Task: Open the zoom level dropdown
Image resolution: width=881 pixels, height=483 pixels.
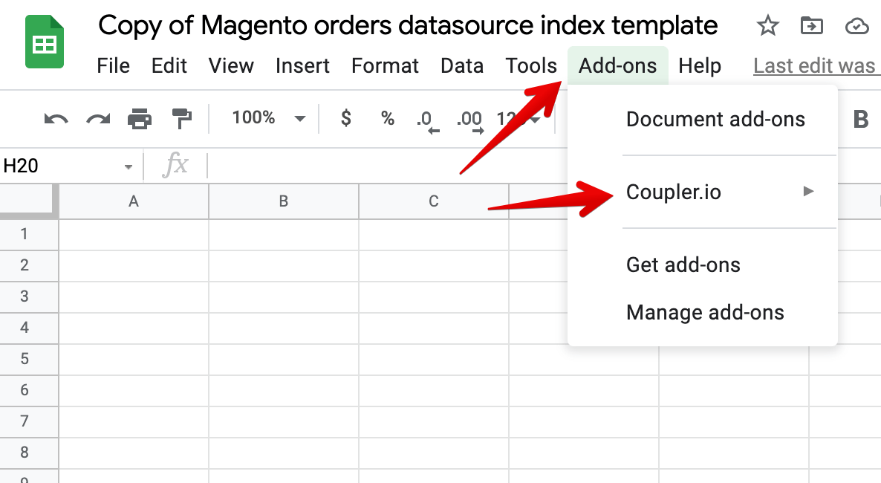Action: (267, 118)
